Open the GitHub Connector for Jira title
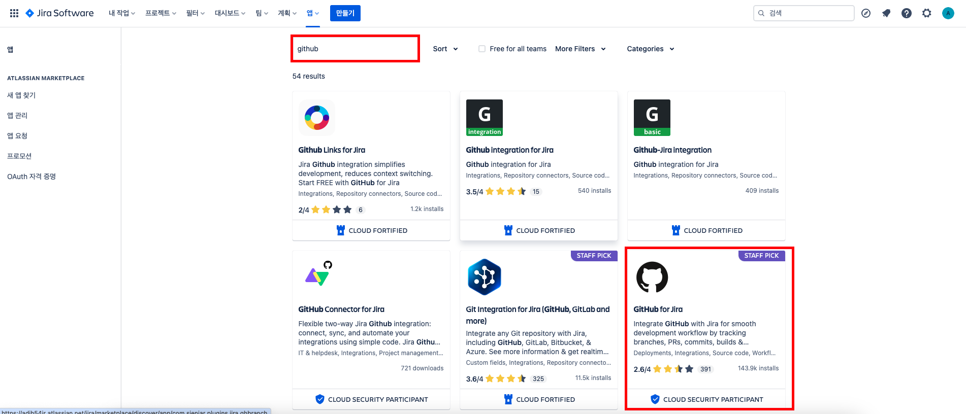This screenshot has height=414, width=966. tap(341, 309)
